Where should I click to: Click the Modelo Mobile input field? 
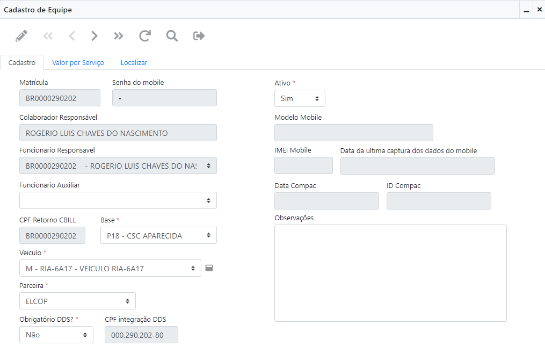click(x=353, y=133)
